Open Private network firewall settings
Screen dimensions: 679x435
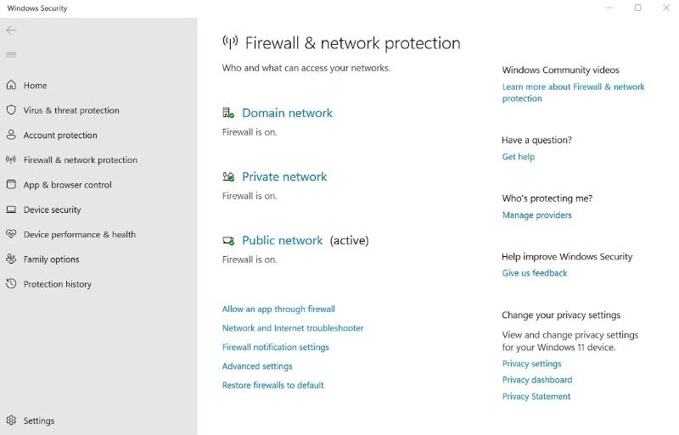284,177
